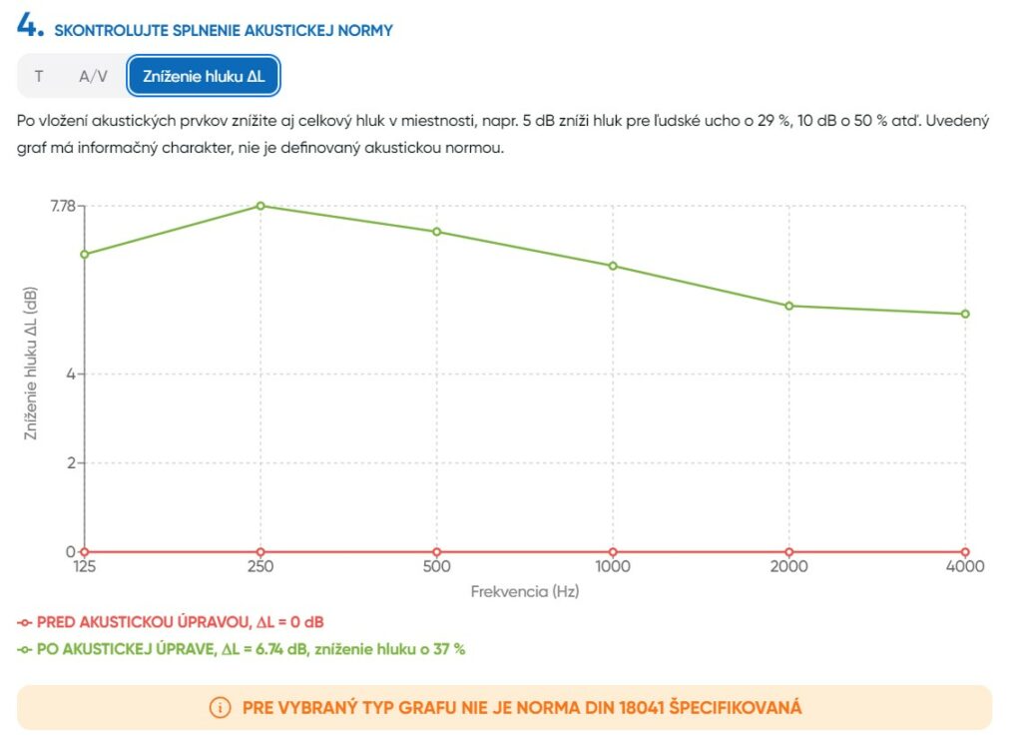Image resolution: width=1022 pixels, height=748 pixels.
Task: Click the section heading SKONTROLUJTE SPLNENIE AKUSTICKEJ NORMY
Action: [x=224, y=31]
